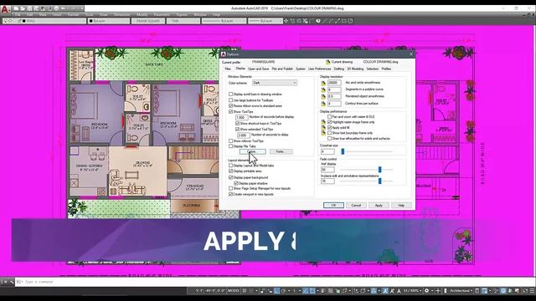Click Workspace switching gear in status bar
This screenshot has height=301, width=536.
pos(426,291)
